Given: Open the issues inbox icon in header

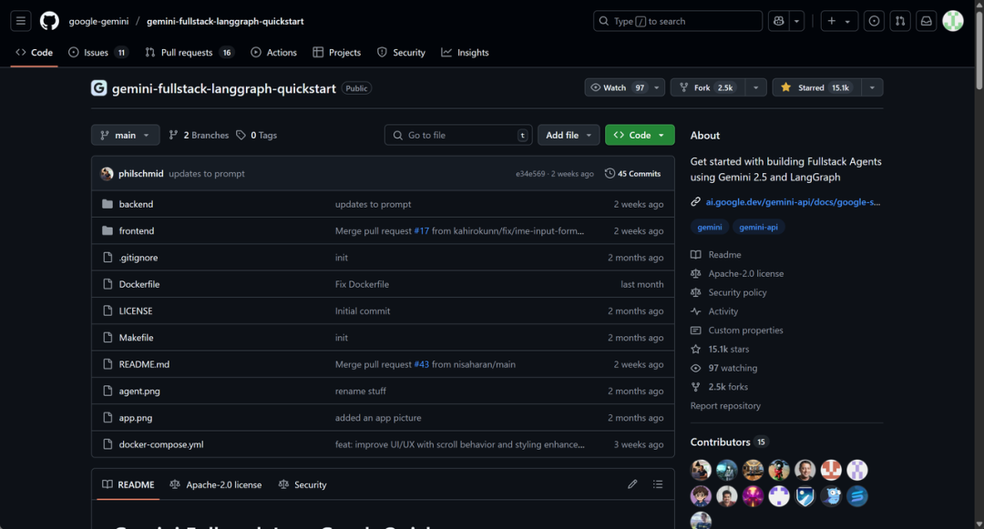Looking at the screenshot, I should point(874,21).
